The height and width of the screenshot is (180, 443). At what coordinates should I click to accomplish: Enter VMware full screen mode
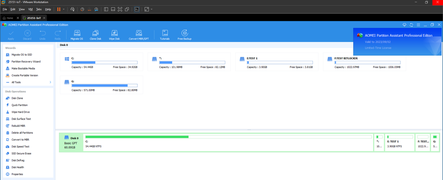point(120,9)
